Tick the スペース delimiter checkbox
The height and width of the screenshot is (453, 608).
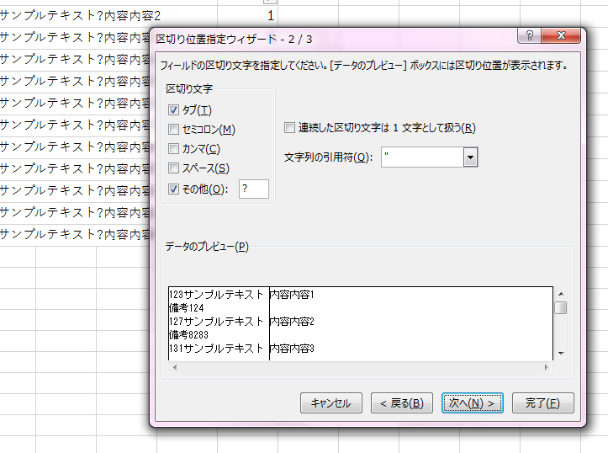coord(174,168)
